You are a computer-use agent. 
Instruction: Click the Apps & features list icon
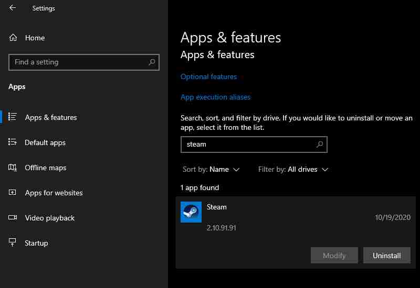click(12, 117)
